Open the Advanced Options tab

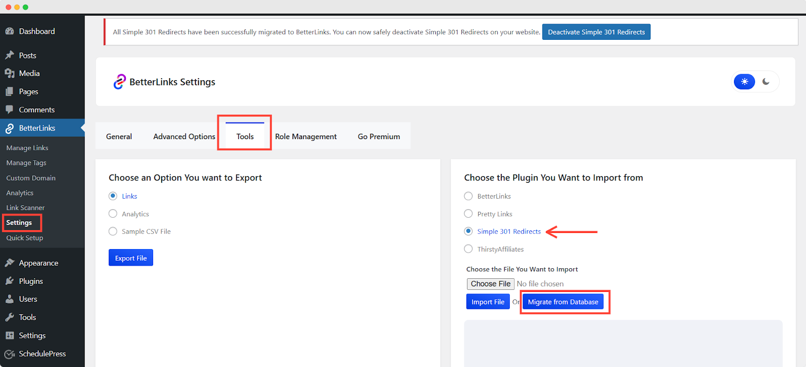(184, 136)
